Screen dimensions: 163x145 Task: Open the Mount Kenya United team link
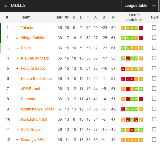tap(38, 109)
